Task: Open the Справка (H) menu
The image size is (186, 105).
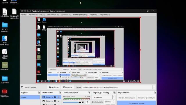Action: (x=105, y=15)
